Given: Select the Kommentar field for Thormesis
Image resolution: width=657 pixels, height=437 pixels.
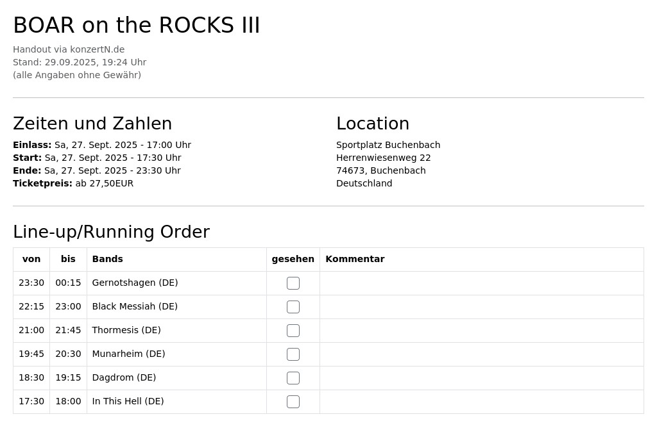Looking at the screenshot, I should coord(481,331).
